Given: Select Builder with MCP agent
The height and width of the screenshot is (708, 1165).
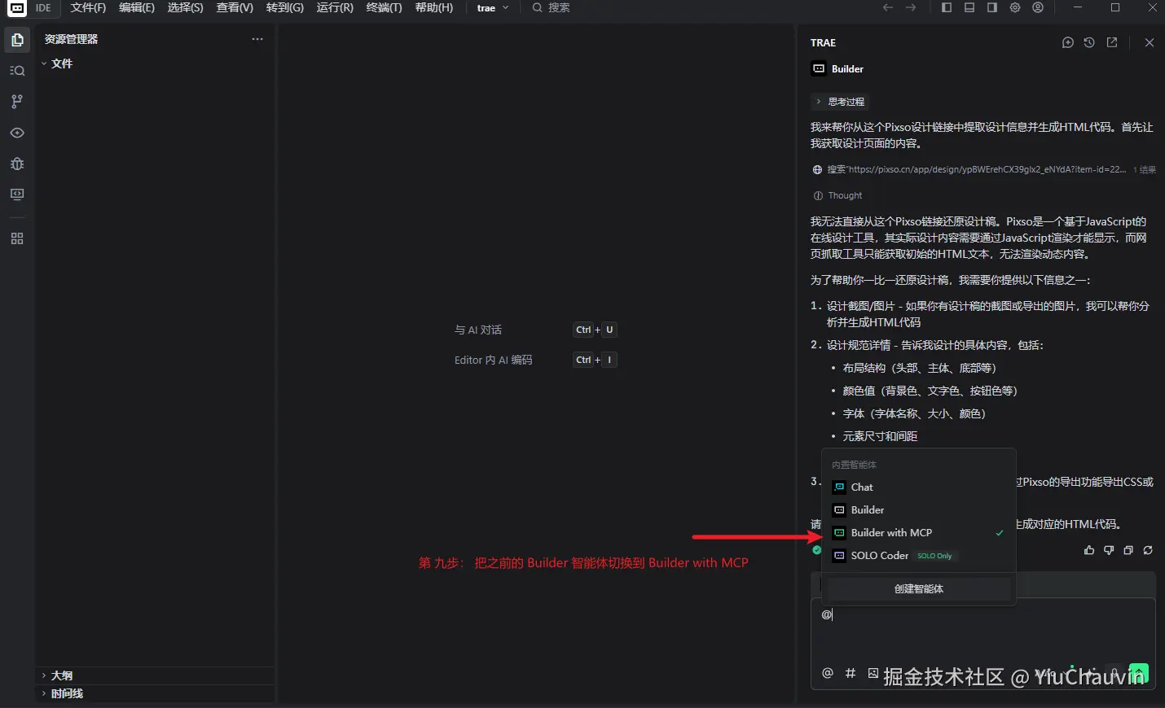Looking at the screenshot, I should [x=918, y=532].
